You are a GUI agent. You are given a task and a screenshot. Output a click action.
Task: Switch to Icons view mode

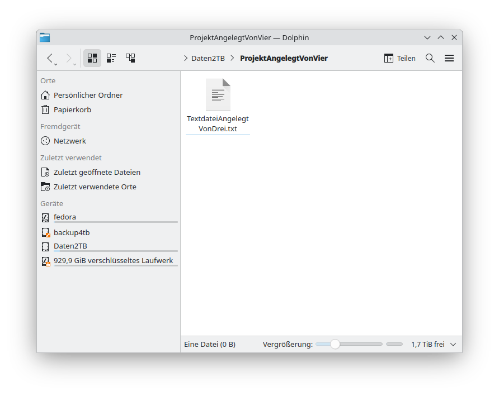(92, 58)
